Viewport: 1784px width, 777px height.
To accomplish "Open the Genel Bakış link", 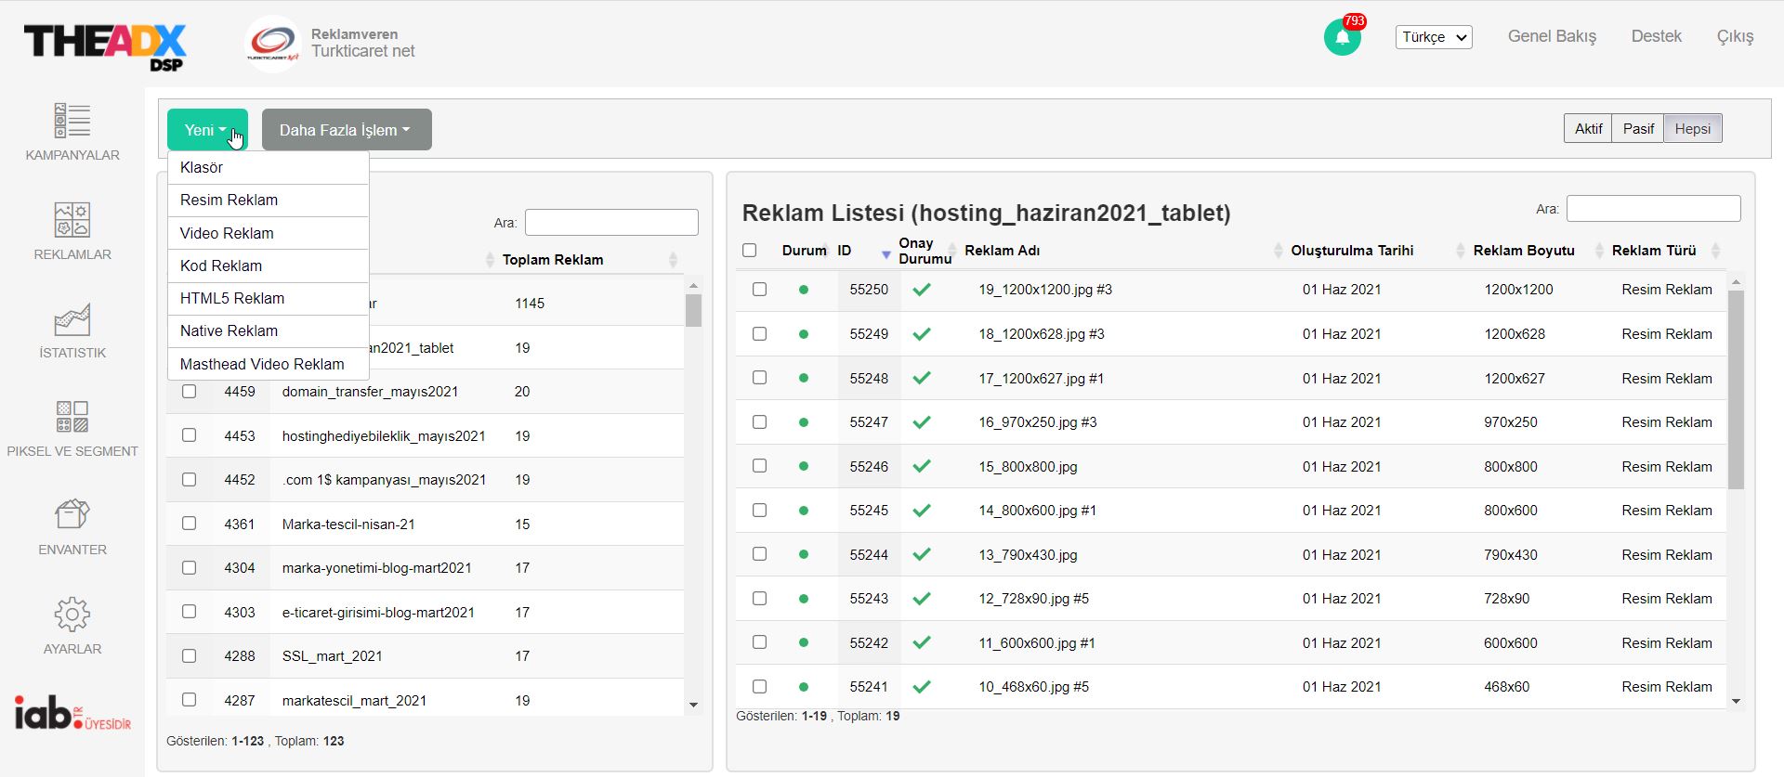I will click(1552, 36).
